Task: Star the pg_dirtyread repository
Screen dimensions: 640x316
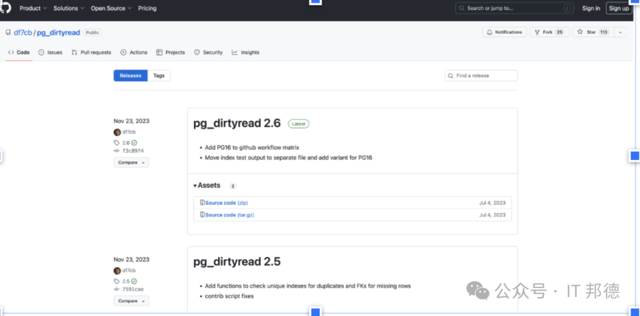Action: click(593, 32)
